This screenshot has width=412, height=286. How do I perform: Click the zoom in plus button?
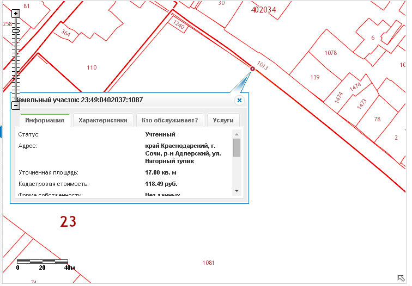click(x=16, y=14)
